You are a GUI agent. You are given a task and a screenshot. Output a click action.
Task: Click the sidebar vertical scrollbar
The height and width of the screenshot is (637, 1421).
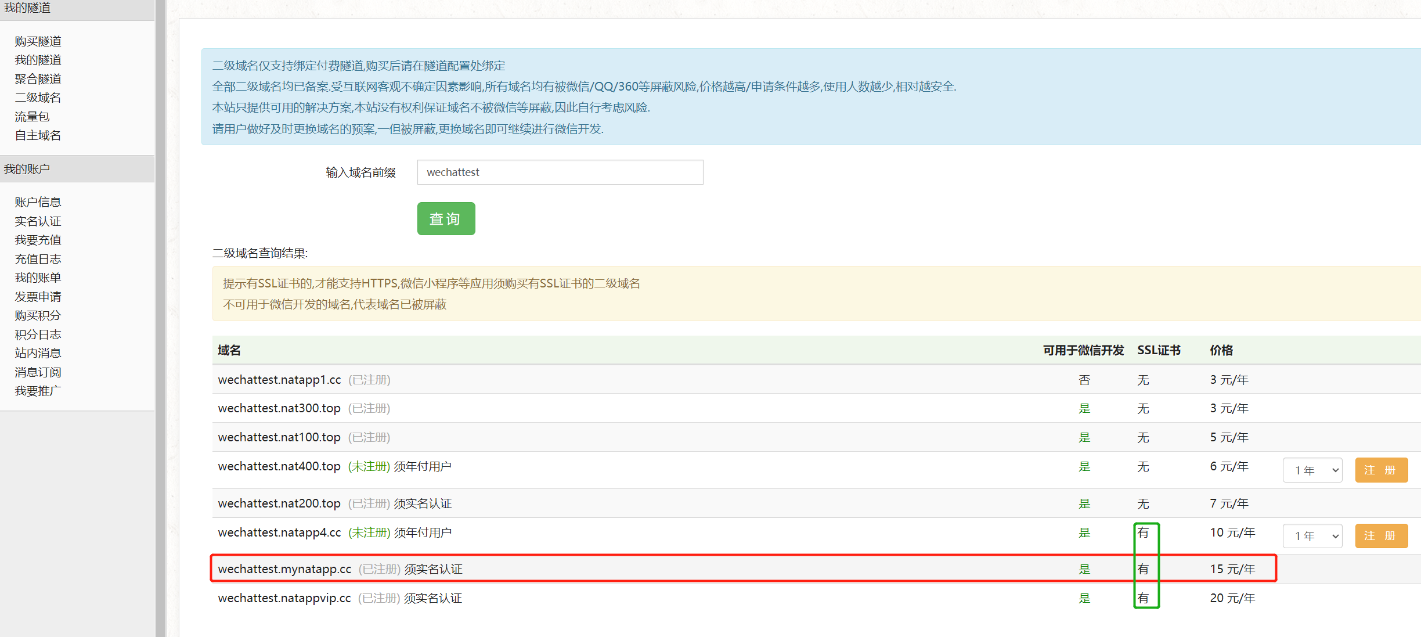click(160, 318)
